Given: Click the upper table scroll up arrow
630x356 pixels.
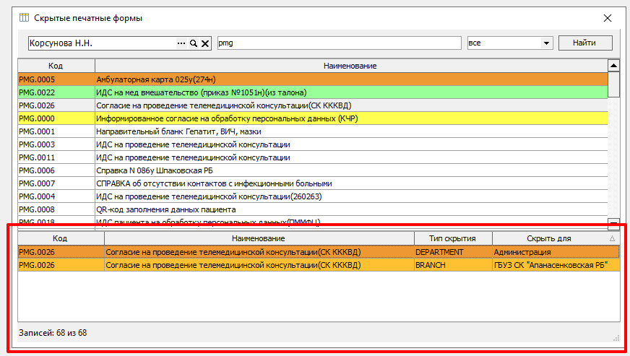Looking at the screenshot, I should coord(613,65).
